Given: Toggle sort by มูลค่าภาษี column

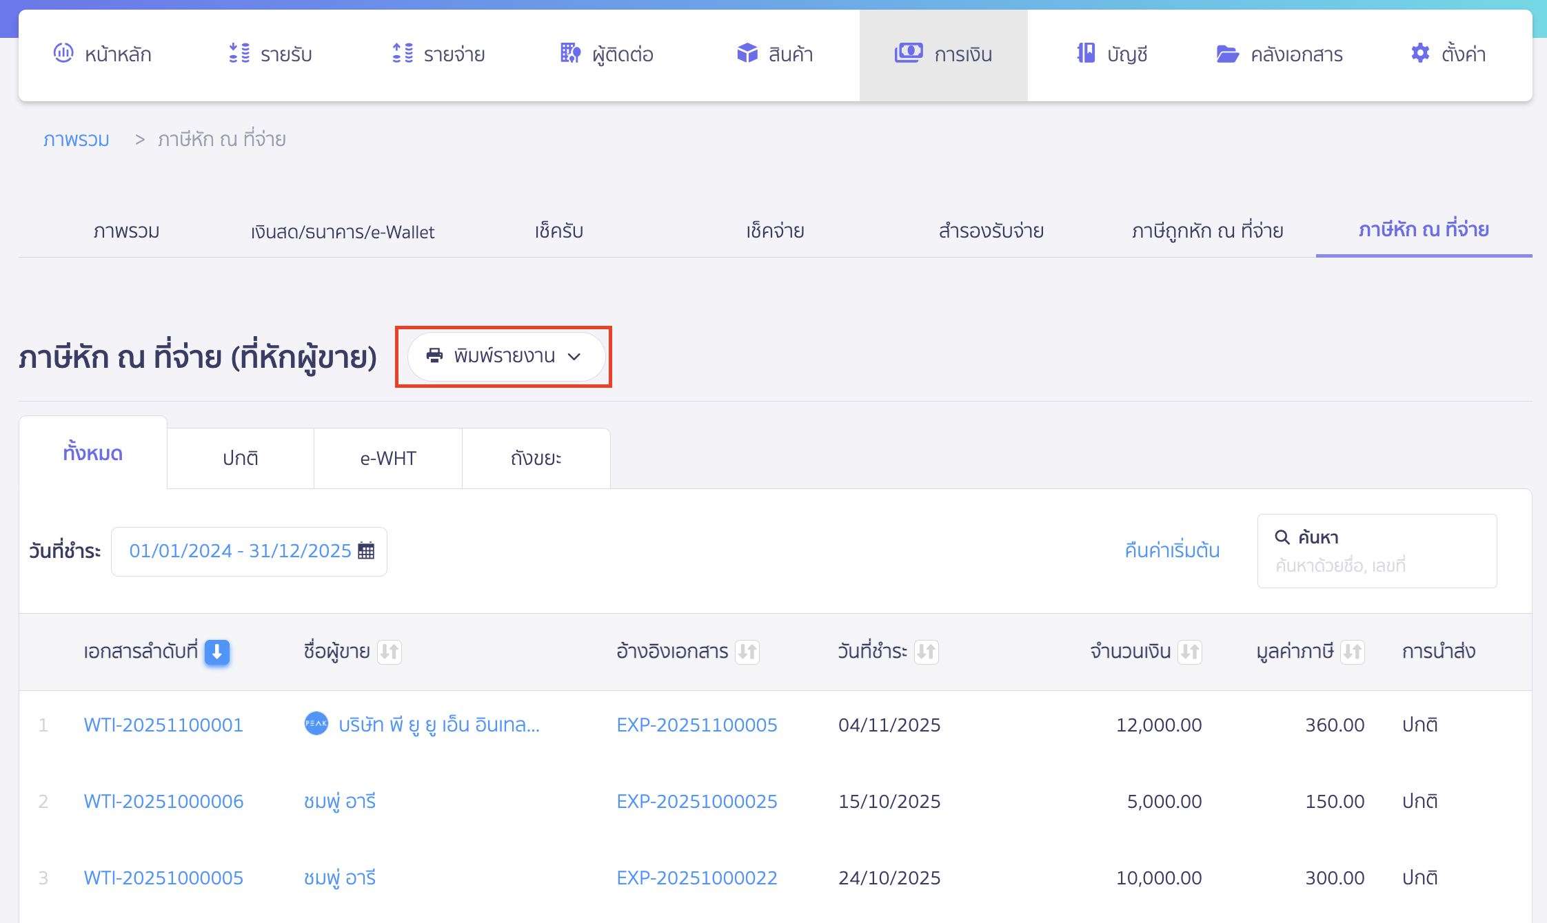Looking at the screenshot, I should (x=1353, y=652).
